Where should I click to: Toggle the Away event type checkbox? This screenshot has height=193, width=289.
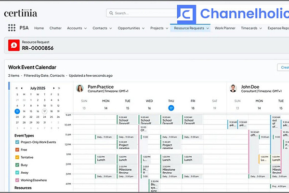17,172
